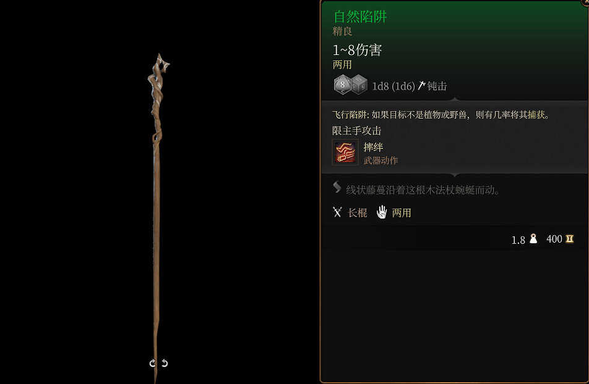Click the crossed weapons icon beside 长棍
The width and height of the screenshot is (589, 384).
337,212
